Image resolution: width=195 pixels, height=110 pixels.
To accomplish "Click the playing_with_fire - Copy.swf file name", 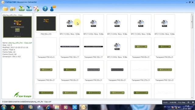I will (20, 43).
